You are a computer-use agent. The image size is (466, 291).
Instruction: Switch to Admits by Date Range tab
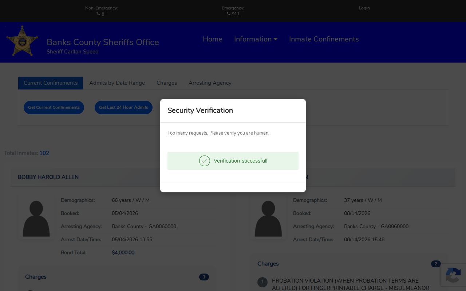click(x=117, y=83)
